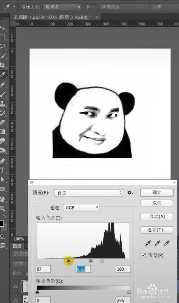Click the output field showing 0
Screen dimensions: 179x303
43,300
